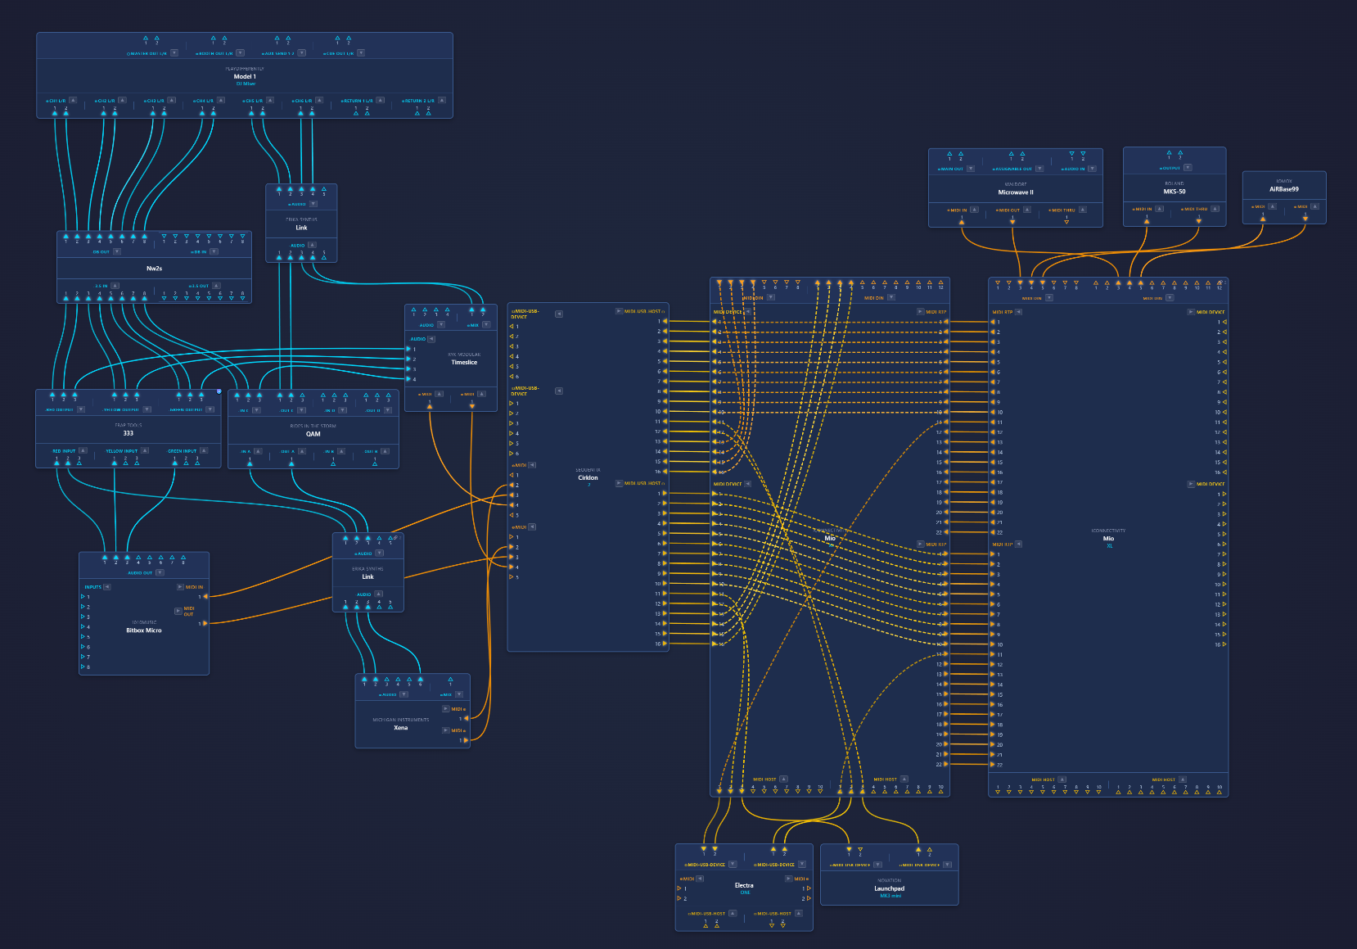This screenshot has height=949, width=1357.
Task: Select Model 1 CUE OUT L/R port 2
Action: (349, 38)
